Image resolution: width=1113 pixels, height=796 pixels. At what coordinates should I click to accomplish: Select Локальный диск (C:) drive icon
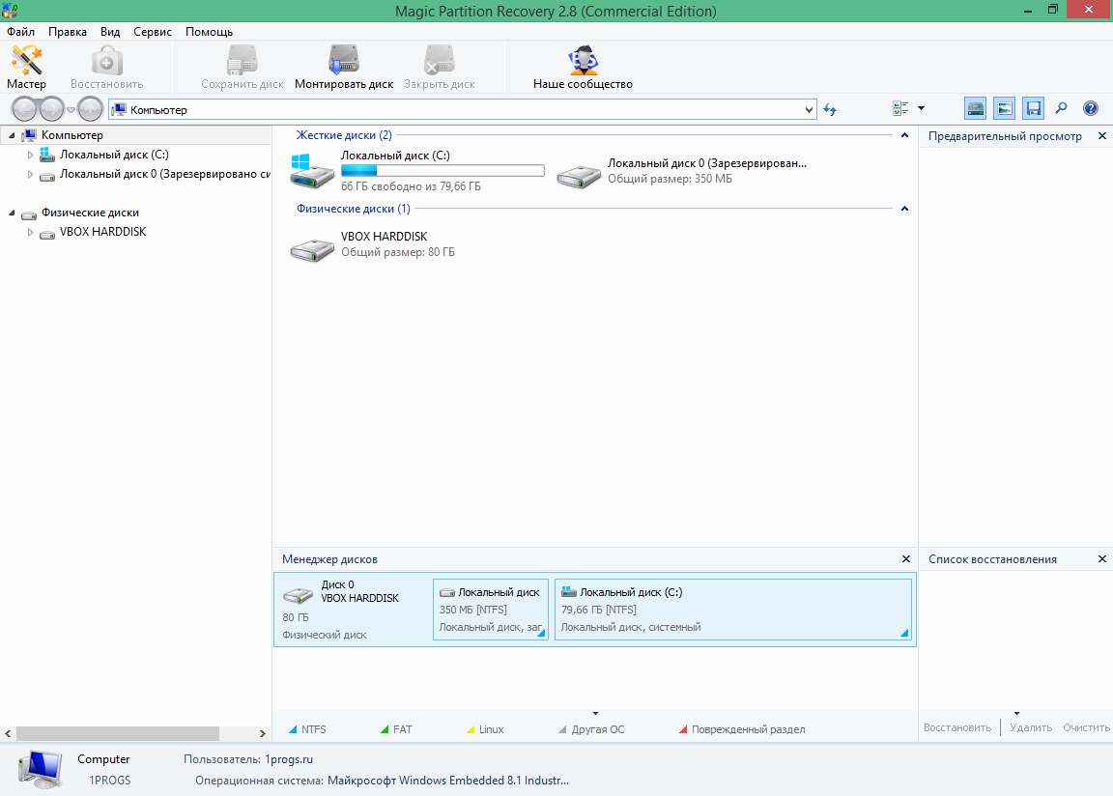tap(312, 171)
